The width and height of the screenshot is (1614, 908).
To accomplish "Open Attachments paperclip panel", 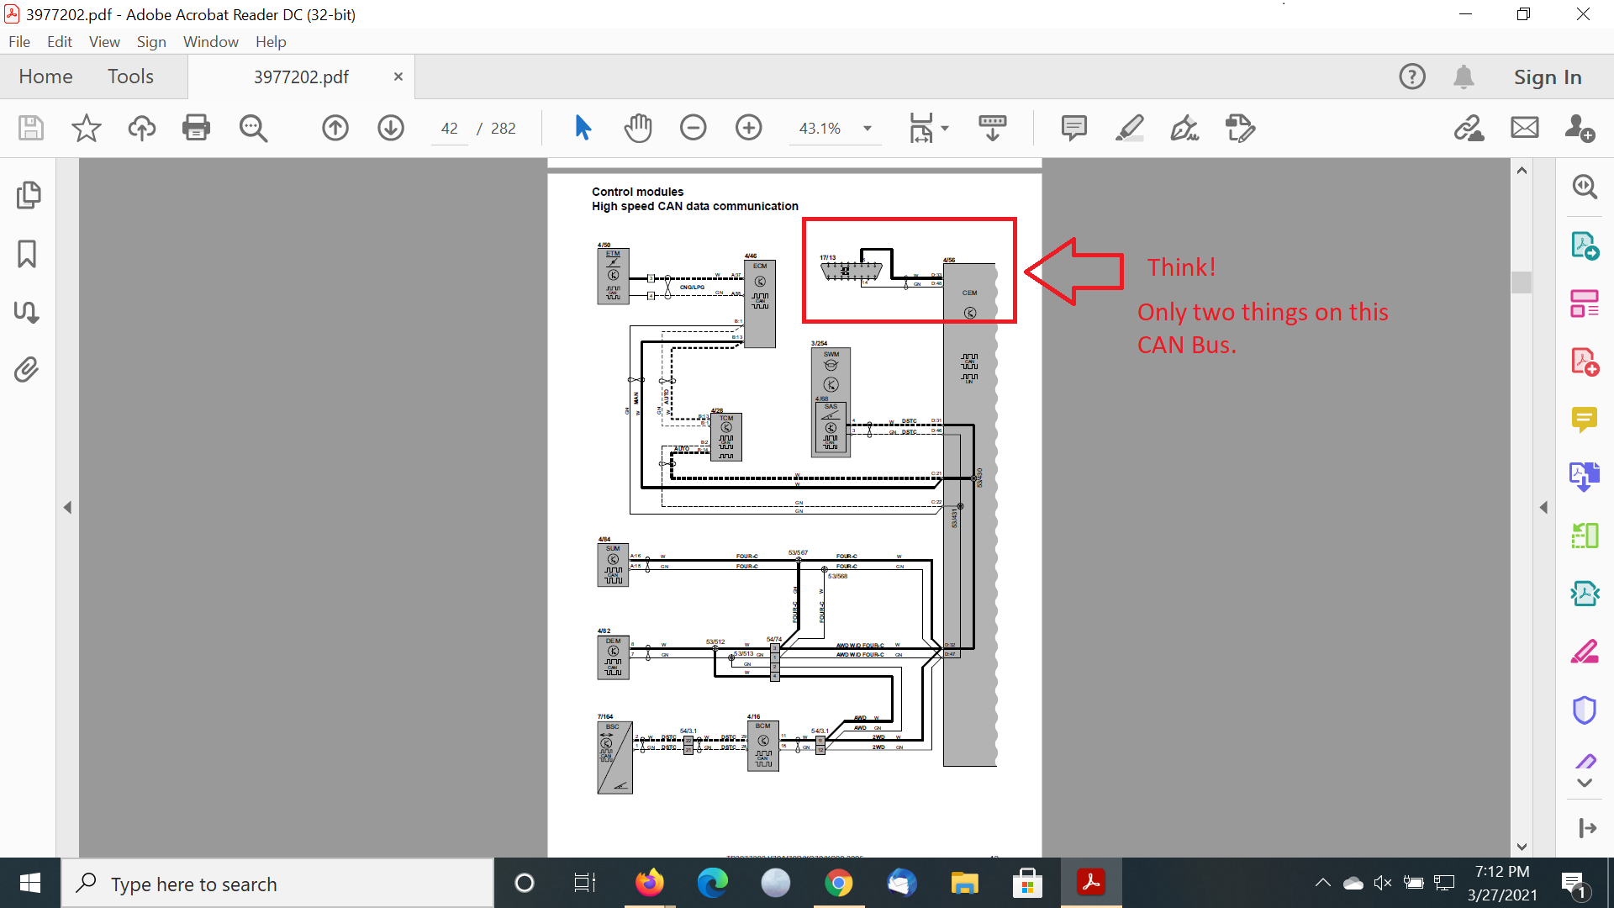I will click(x=27, y=369).
